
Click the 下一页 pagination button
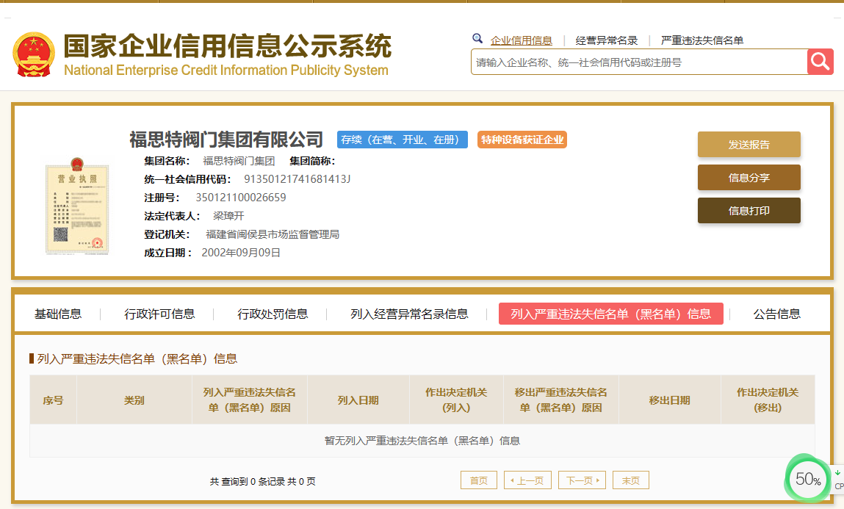[582, 480]
